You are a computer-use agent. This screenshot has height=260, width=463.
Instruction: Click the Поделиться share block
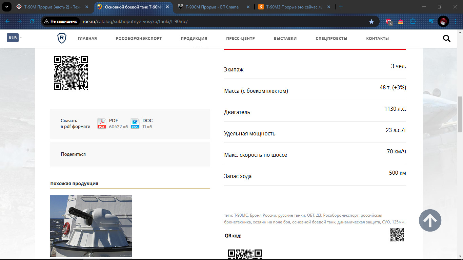point(130,154)
